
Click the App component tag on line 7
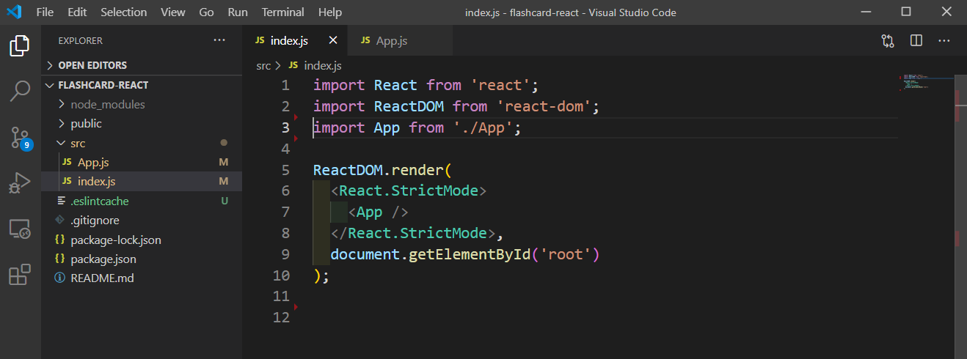tap(378, 212)
